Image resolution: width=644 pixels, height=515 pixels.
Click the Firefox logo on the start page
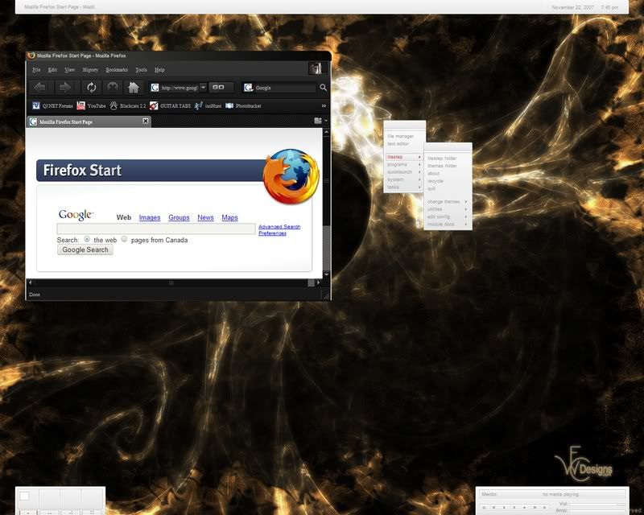point(291,176)
